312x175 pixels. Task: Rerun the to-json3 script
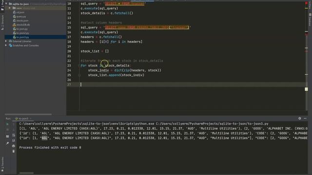8,124
